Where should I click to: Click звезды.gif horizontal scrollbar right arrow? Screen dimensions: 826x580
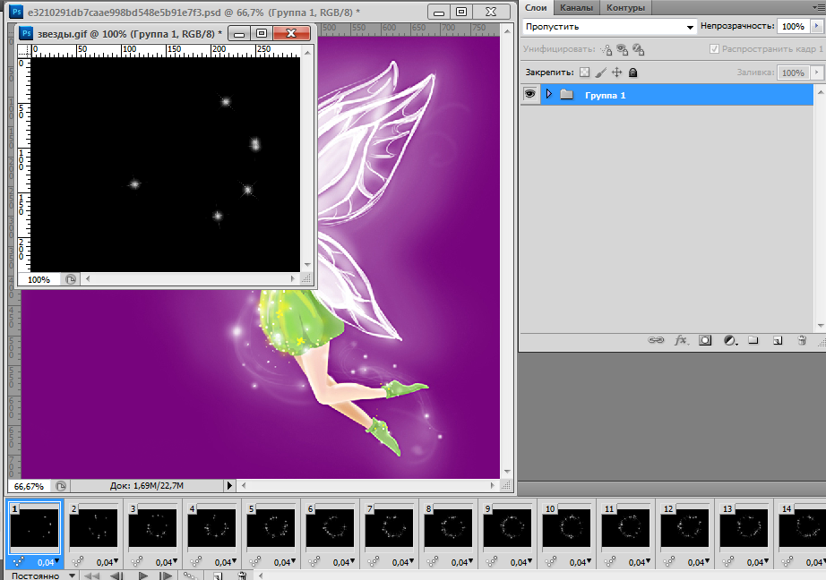click(293, 279)
